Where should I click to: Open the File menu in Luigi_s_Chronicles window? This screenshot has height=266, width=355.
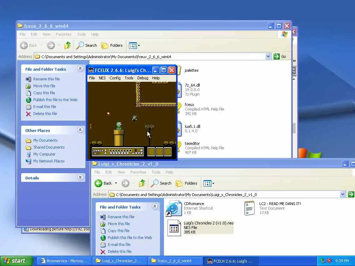pos(97,172)
